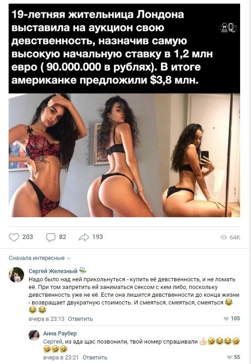Open the "вчера в 23:13" comment timestamp

pyautogui.click(x=46, y=319)
